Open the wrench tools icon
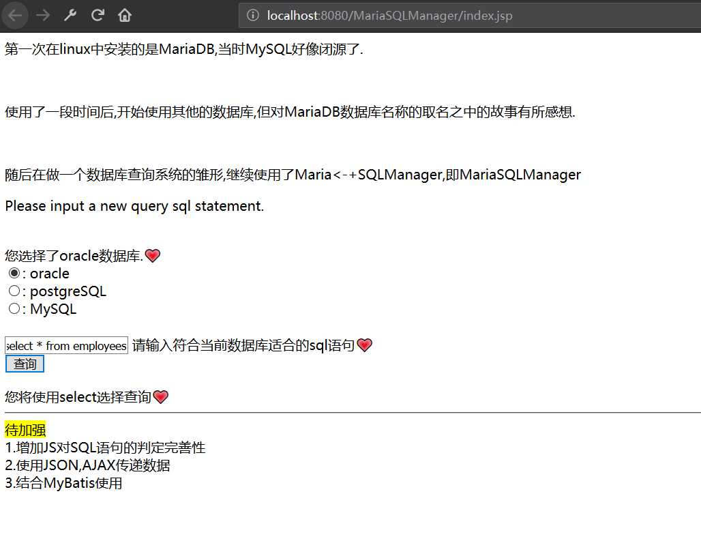The width and height of the screenshot is (701, 554). (x=70, y=16)
